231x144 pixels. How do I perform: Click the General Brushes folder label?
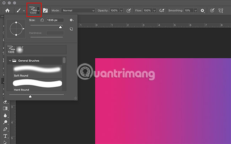29,61
